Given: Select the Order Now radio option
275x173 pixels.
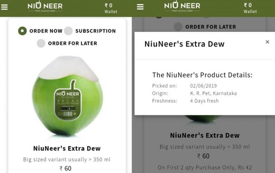Looking at the screenshot, I should pos(40,31).
